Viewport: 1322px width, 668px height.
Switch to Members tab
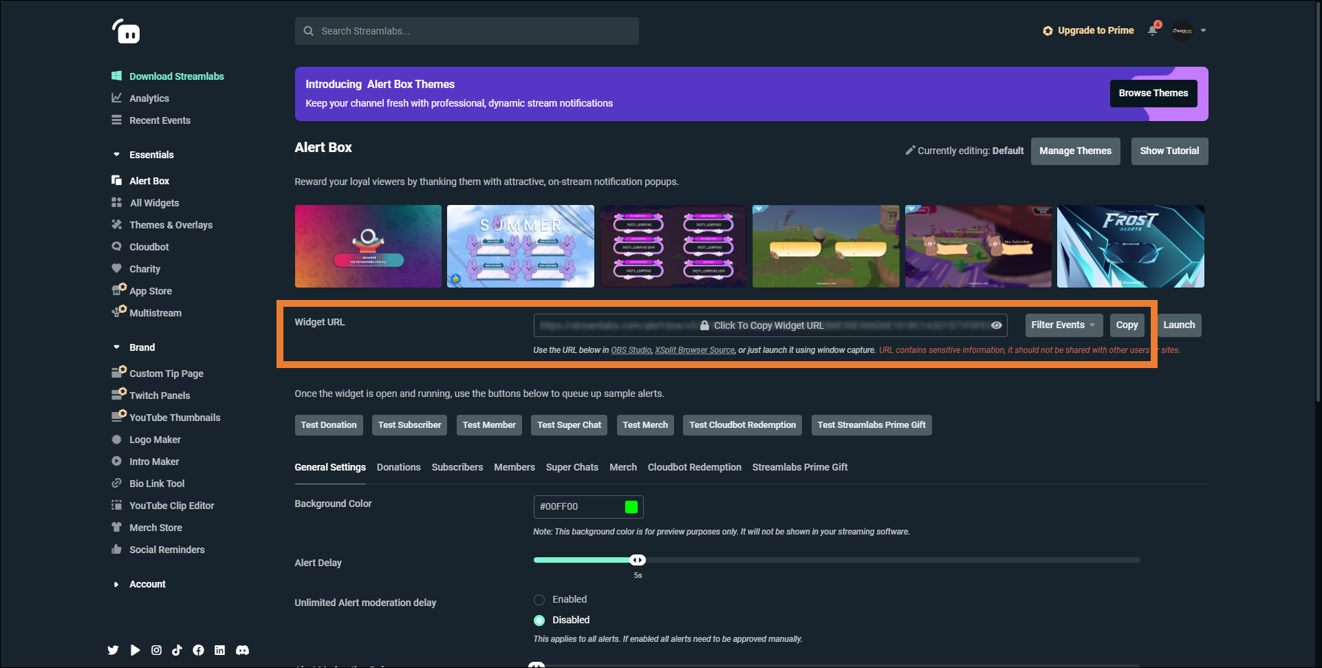pos(514,467)
